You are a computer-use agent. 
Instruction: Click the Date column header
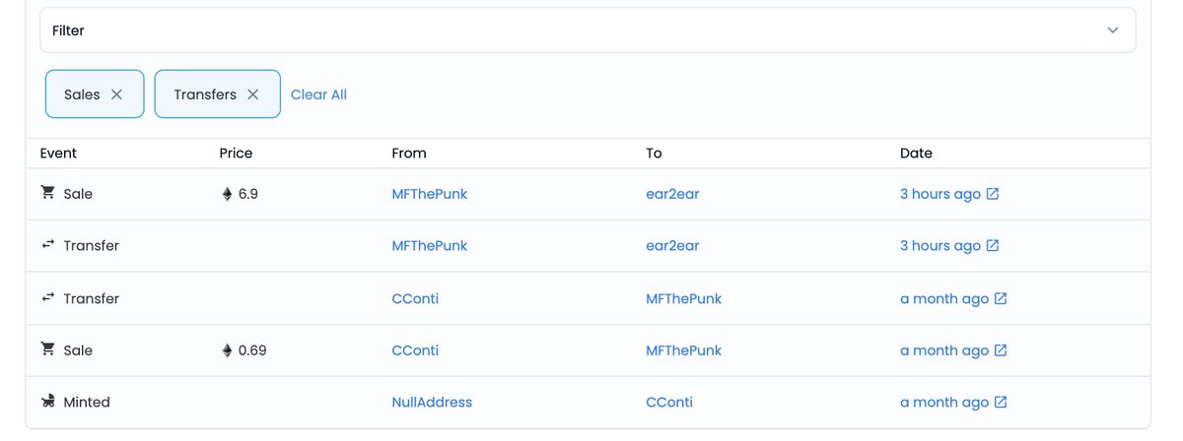[x=916, y=154]
